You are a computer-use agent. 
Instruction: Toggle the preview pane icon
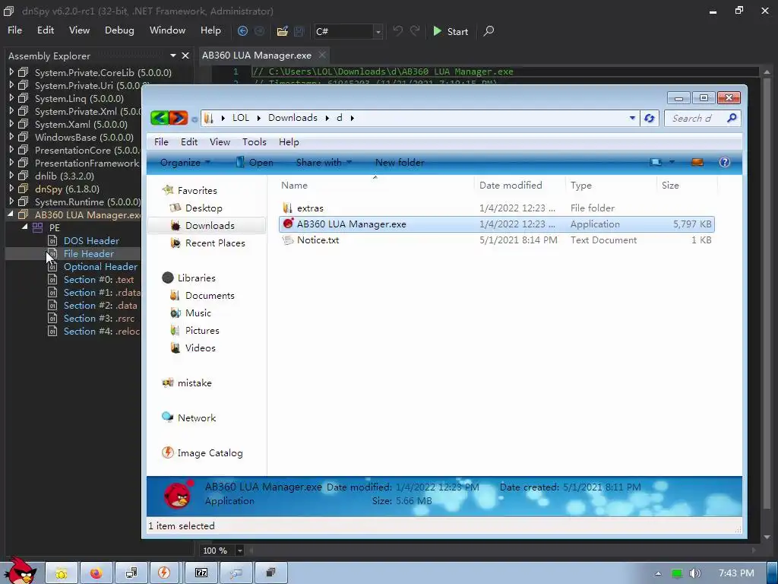[x=697, y=163]
